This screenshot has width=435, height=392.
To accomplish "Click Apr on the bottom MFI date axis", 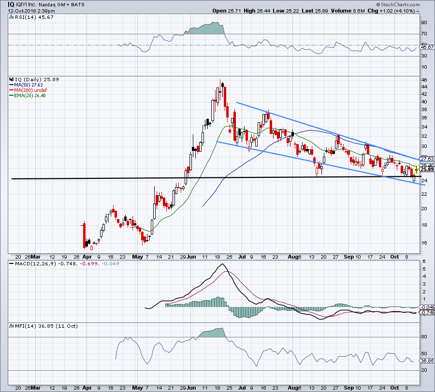I will point(87,388).
